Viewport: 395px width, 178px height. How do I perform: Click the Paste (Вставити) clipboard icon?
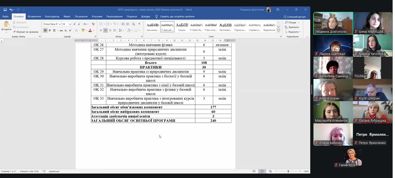[x=6, y=24]
